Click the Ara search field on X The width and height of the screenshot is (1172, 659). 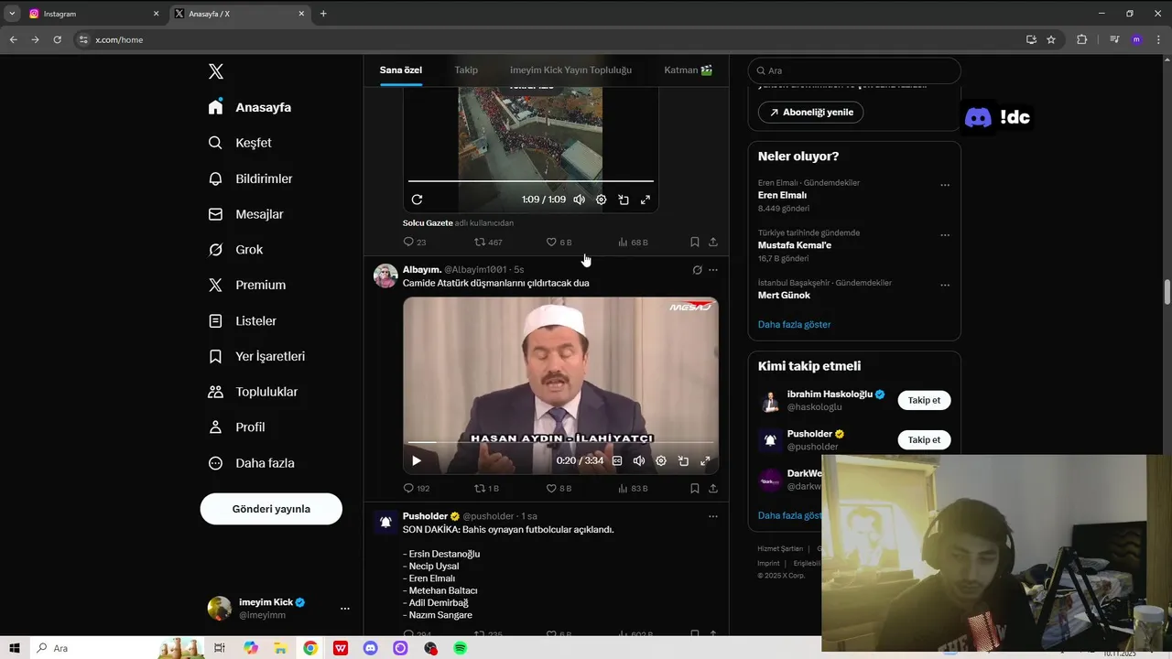coord(854,70)
